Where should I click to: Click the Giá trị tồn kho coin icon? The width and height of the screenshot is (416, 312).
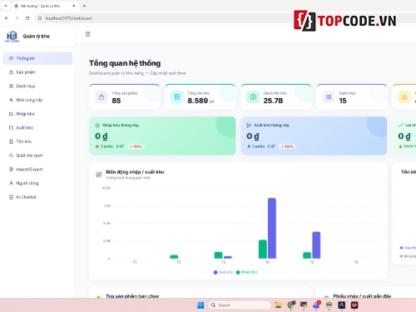[x=253, y=97]
